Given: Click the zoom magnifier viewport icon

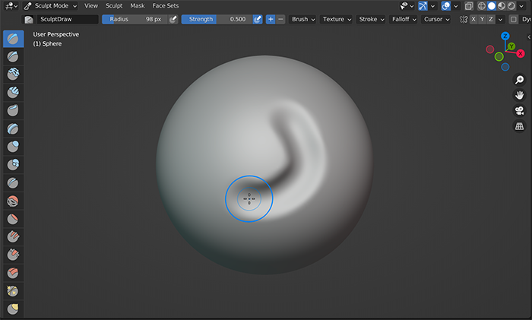Looking at the screenshot, I should [519, 80].
